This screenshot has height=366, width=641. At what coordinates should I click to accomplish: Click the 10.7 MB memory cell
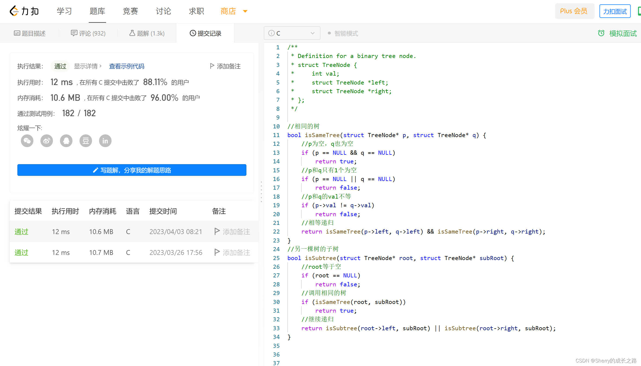tap(101, 252)
